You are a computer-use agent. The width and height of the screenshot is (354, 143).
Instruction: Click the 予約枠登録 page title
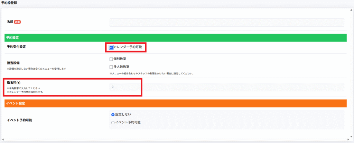click(9, 3)
